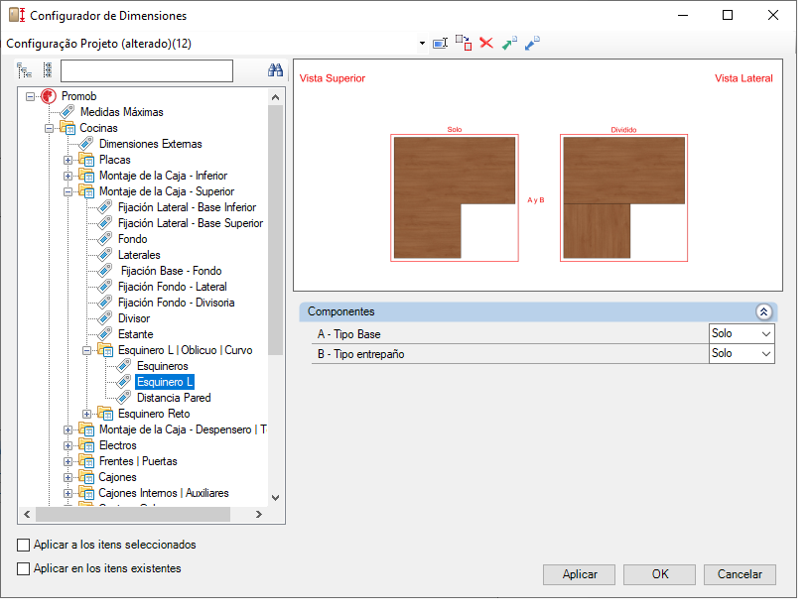Select Fijación Lateral - Base Inferior item
Viewport: 811px width, 613px height.
[x=187, y=207]
